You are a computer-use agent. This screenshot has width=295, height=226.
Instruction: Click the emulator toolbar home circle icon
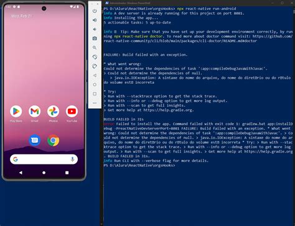(x=95, y=84)
